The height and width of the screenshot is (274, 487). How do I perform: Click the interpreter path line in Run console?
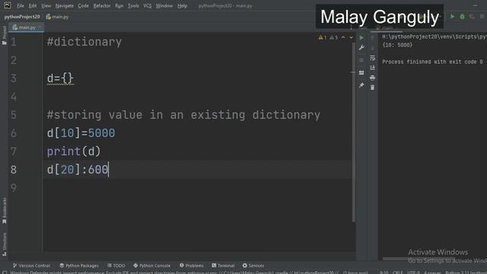point(434,37)
